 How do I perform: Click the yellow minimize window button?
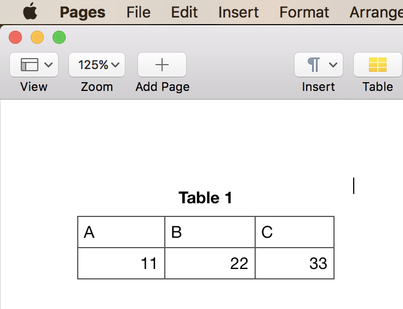[37, 37]
